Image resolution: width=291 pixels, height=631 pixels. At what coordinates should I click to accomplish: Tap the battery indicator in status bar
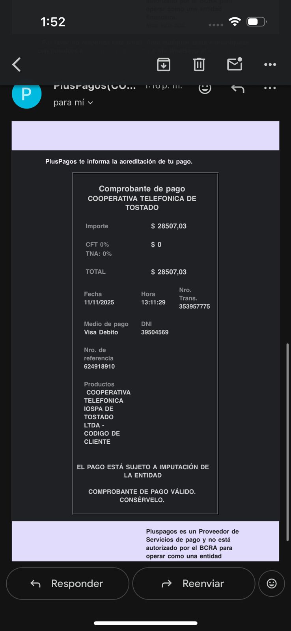pyautogui.click(x=256, y=22)
